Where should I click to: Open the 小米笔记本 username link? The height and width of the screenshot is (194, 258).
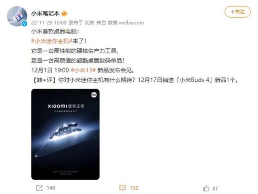coord(45,13)
